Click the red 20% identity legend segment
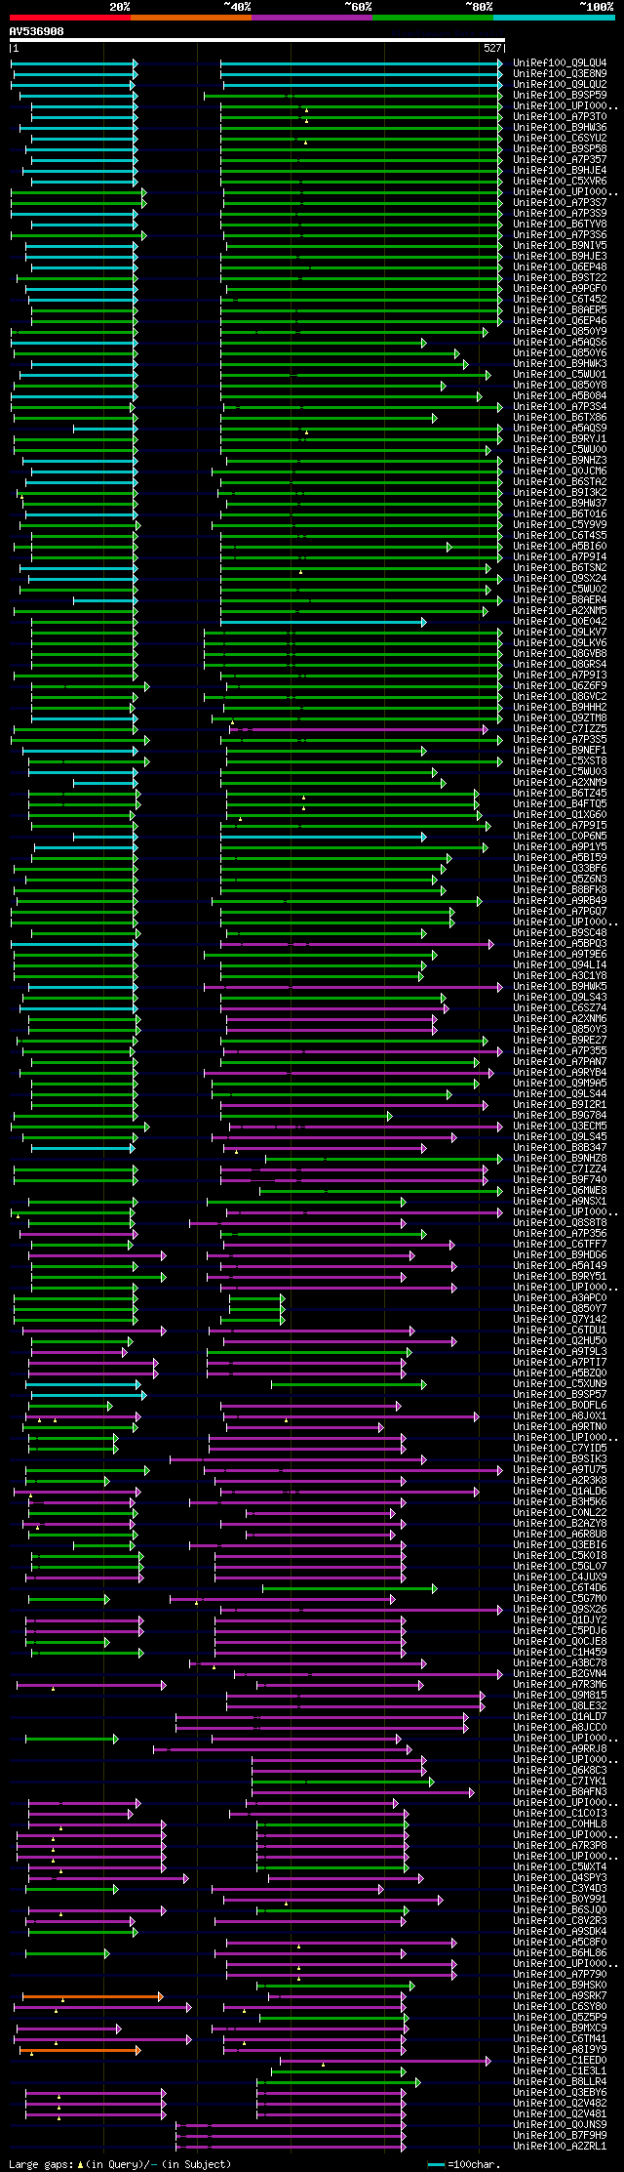 point(70,18)
